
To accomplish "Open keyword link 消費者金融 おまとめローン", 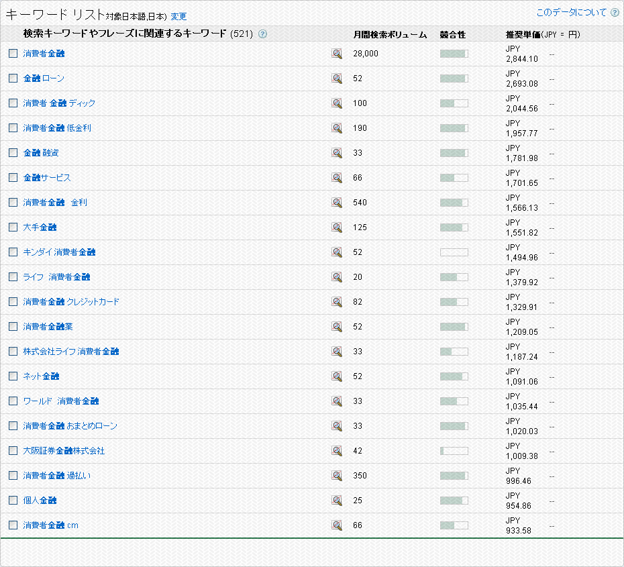I will [70, 426].
